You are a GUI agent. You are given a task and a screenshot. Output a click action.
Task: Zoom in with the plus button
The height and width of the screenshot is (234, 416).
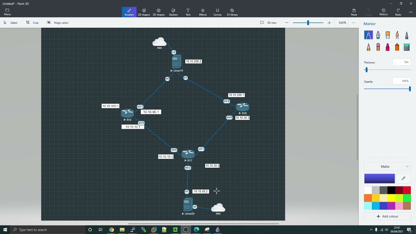tap(329, 23)
